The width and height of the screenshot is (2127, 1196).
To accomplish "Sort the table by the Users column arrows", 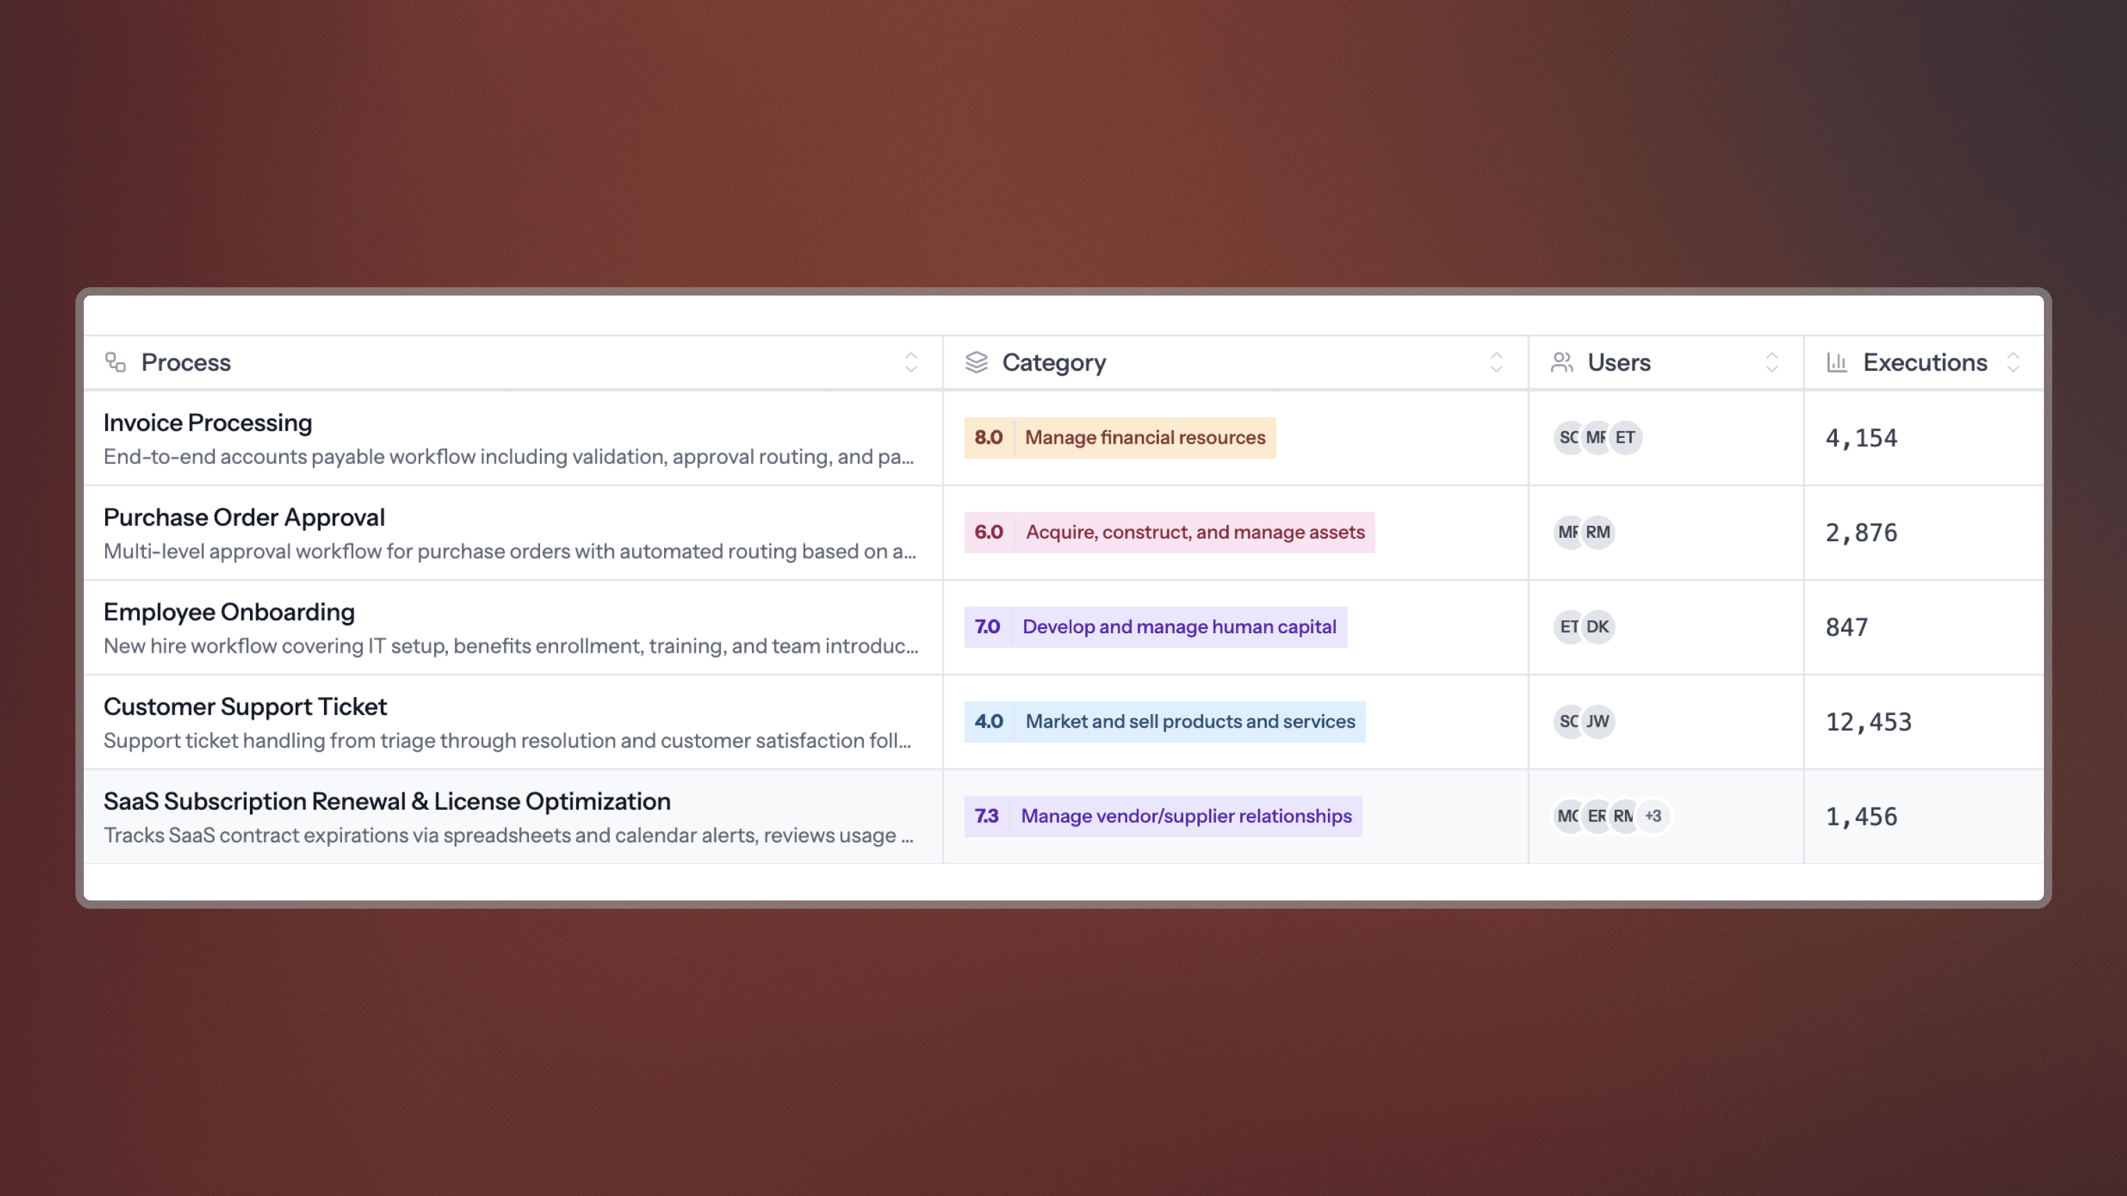I will [x=1772, y=363].
